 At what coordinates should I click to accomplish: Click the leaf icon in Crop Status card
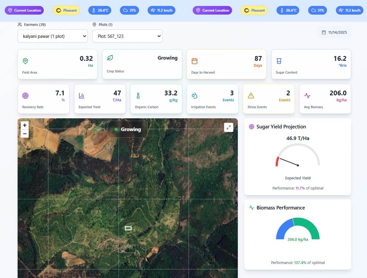(110, 58)
